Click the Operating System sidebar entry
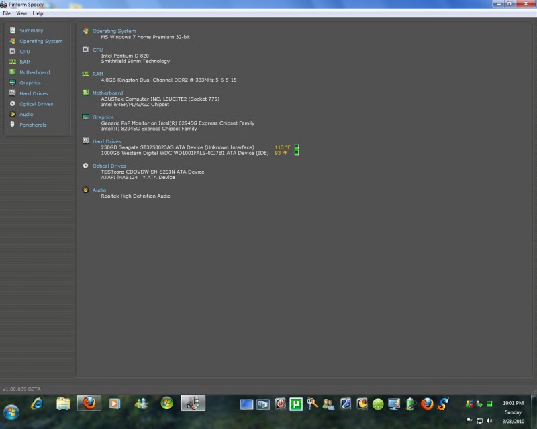 point(40,41)
